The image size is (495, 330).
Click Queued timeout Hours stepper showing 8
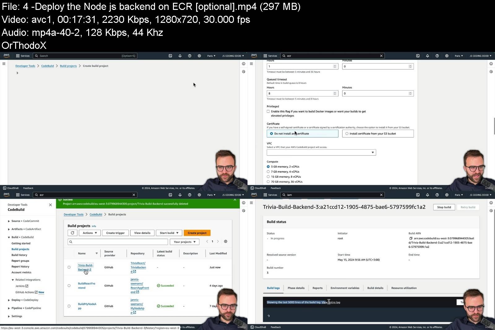(x=335, y=93)
